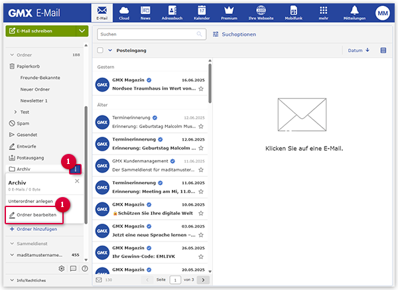Click the GMX E-Mail logo
Image resolution: width=398 pixels, height=290 pixels.
click(34, 13)
